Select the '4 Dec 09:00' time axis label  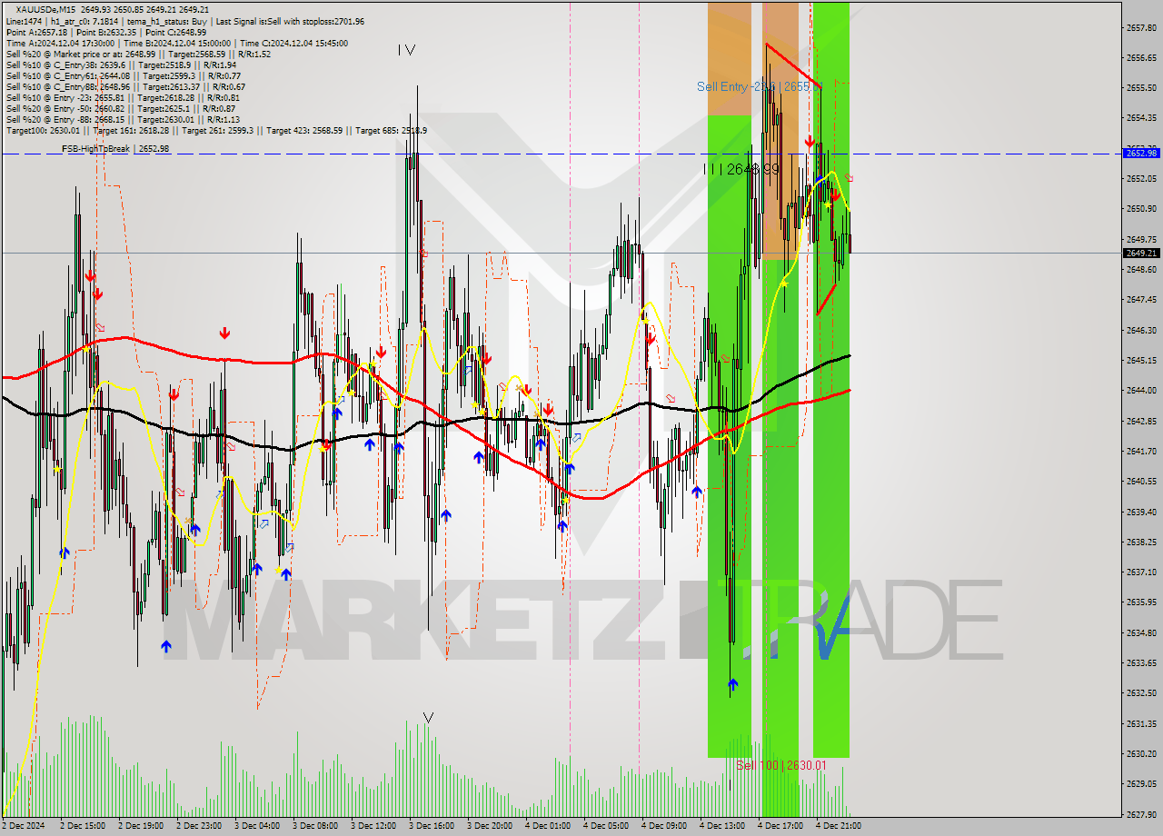point(664,826)
